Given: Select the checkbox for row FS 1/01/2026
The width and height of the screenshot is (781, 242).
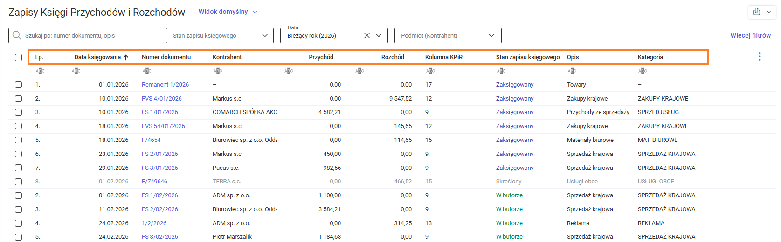Looking at the screenshot, I should point(18,112).
